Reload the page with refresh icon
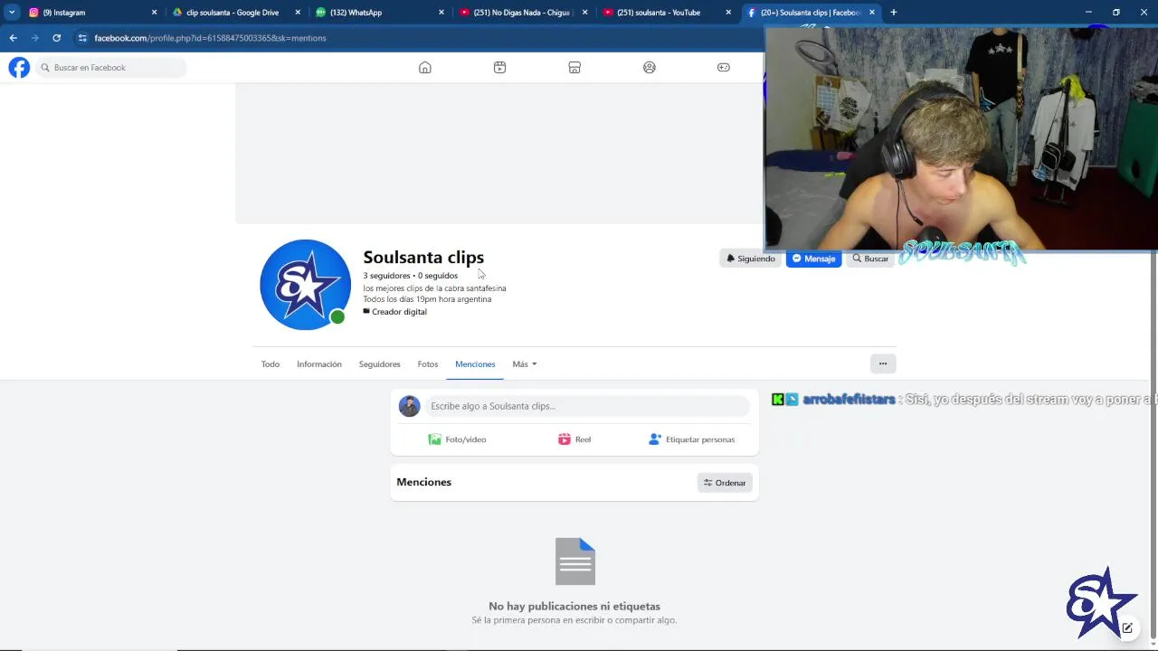1158x651 pixels. click(56, 38)
